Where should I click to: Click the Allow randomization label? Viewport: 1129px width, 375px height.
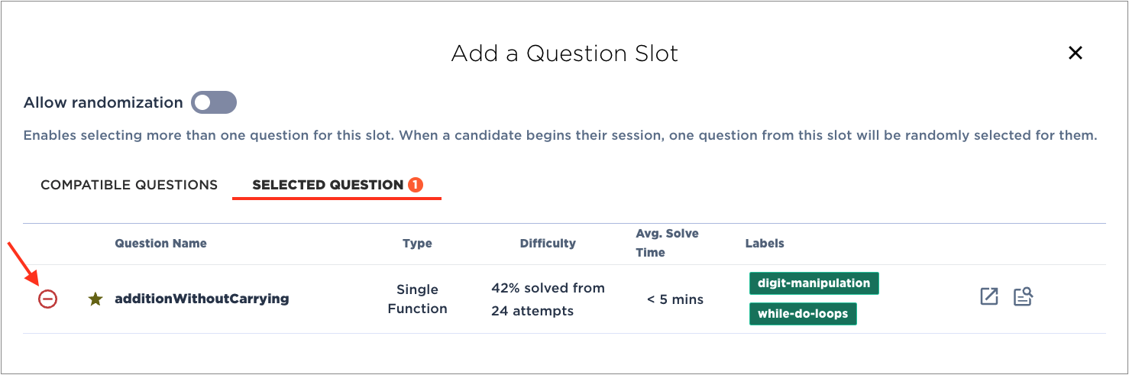coord(103,102)
